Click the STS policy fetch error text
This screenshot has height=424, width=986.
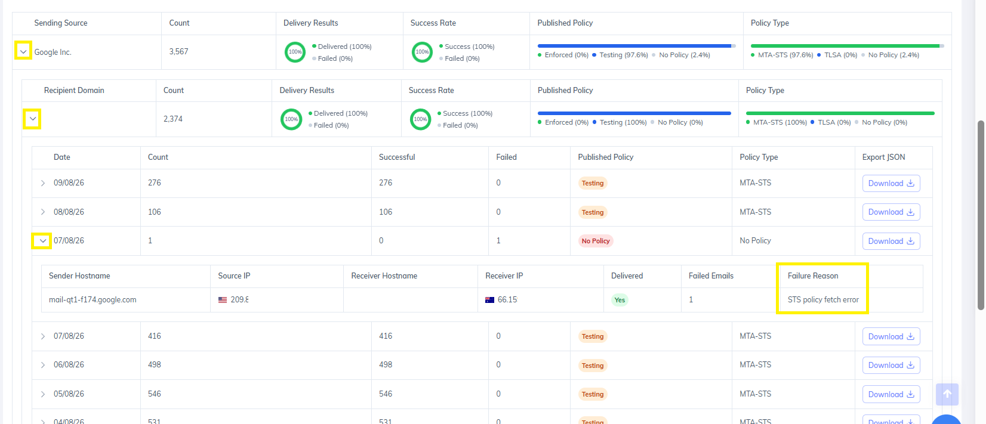pyautogui.click(x=823, y=300)
